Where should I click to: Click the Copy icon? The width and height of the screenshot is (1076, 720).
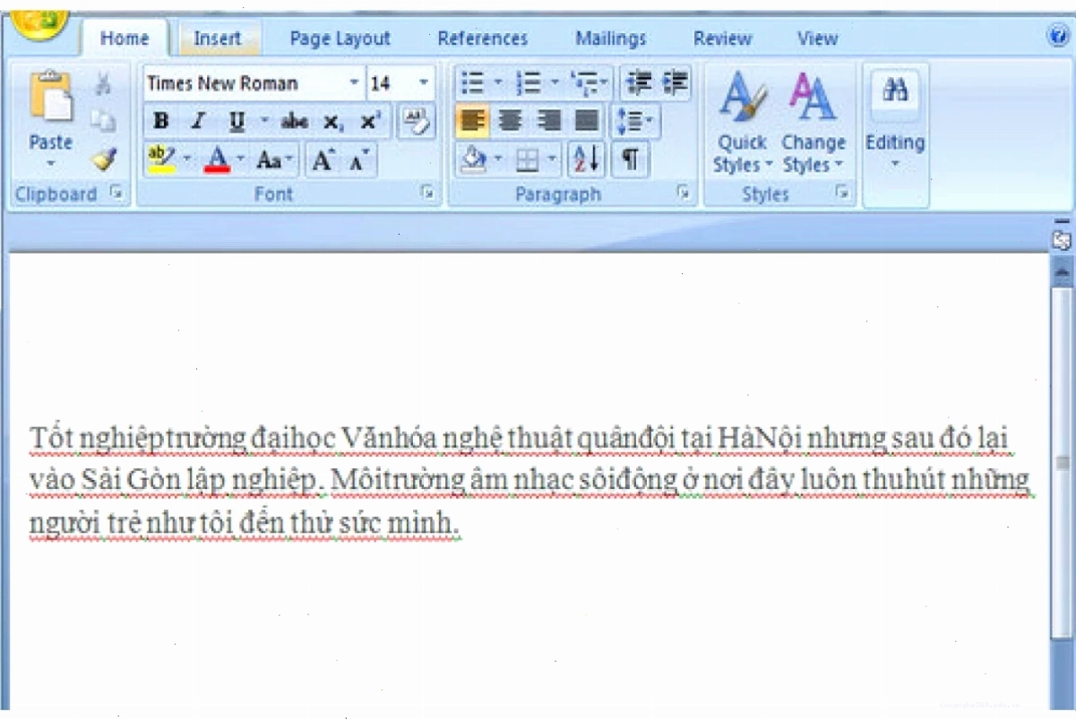pyautogui.click(x=104, y=123)
